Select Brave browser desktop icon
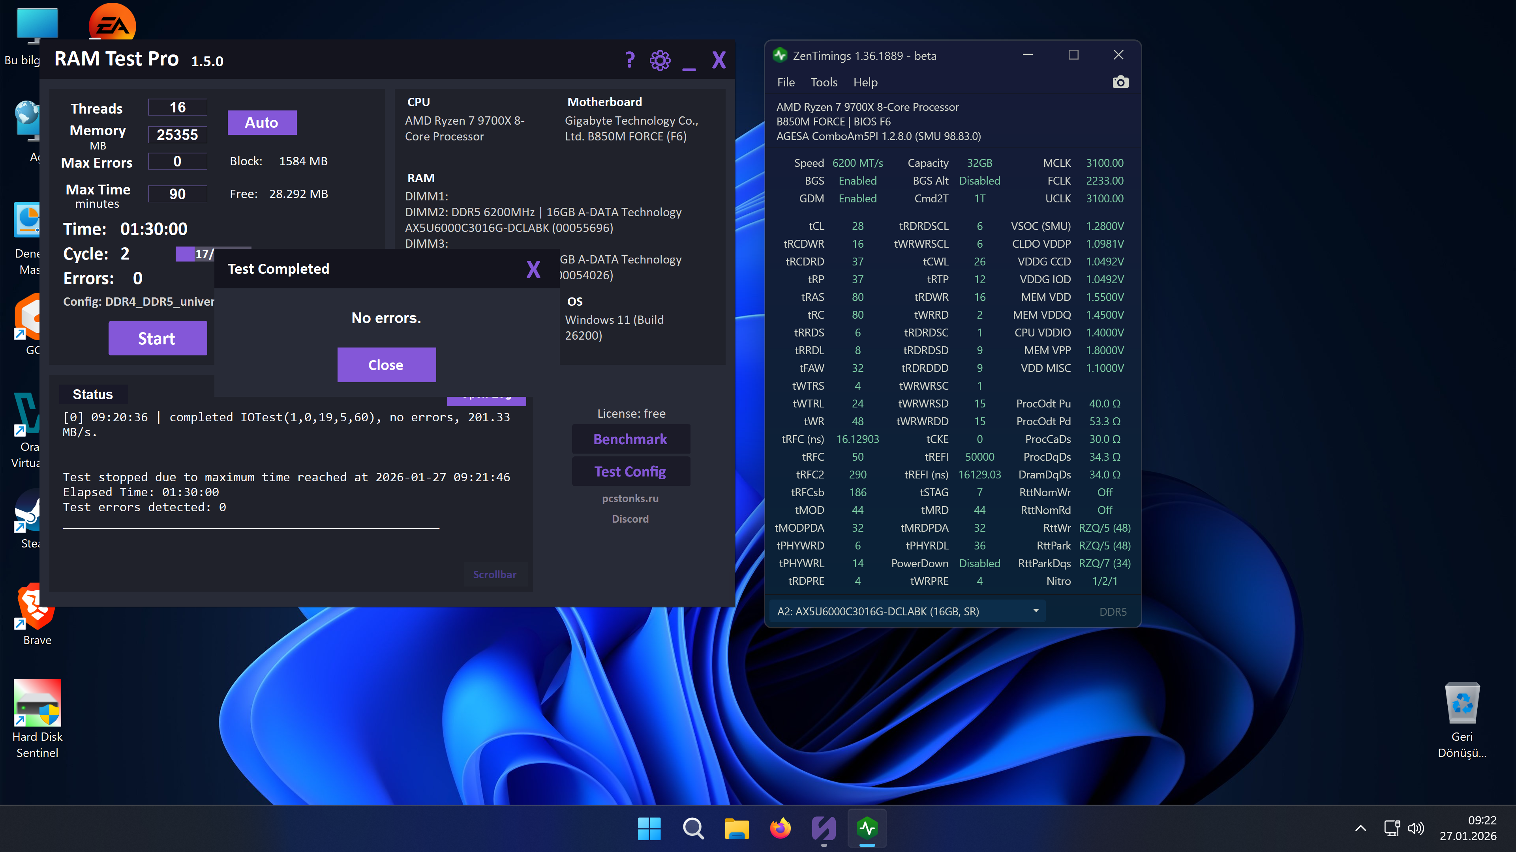The height and width of the screenshot is (852, 1516). [37, 615]
